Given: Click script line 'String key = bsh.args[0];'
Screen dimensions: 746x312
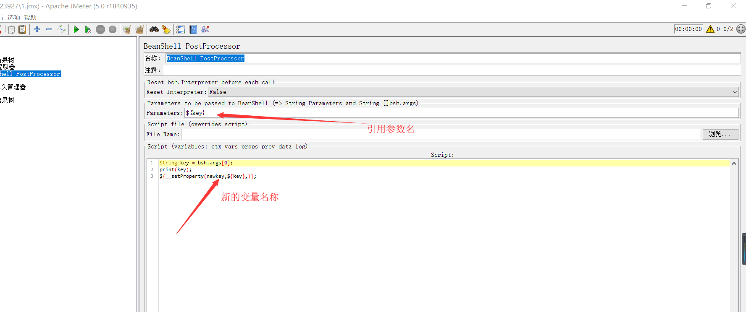Looking at the screenshot, I should pos(196,163).
